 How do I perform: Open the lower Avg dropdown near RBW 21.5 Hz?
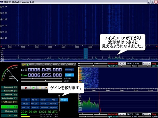coord(146,114)
